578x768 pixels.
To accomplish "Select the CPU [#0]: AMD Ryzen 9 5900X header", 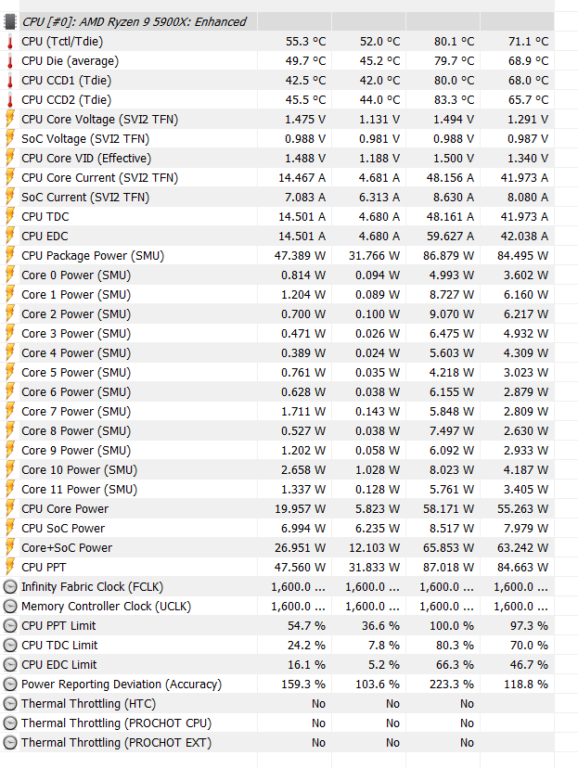I will (135, 22).
